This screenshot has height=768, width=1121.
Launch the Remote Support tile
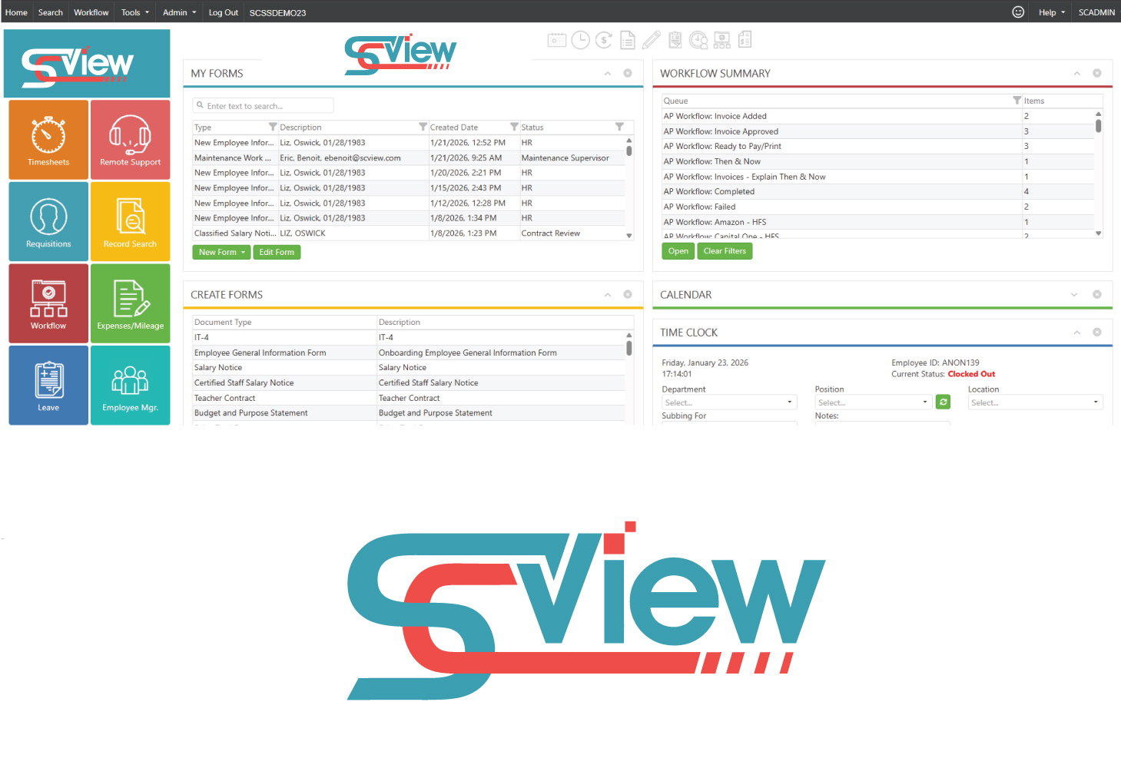pos(130,140)
